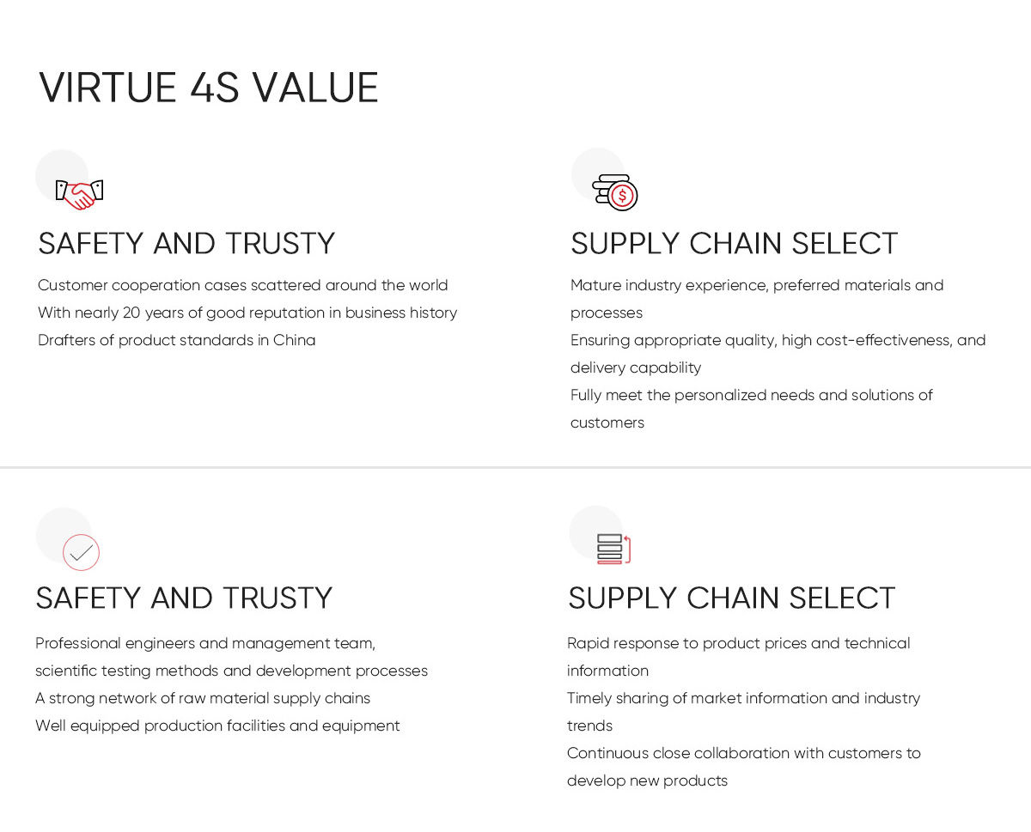Click the stacked layers refresh icon
1031x832 pixels.
613,549
